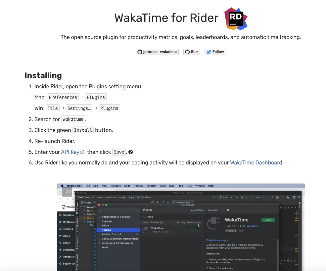
Task: Click the red close button on Preferences
Action: pos(99,205)
